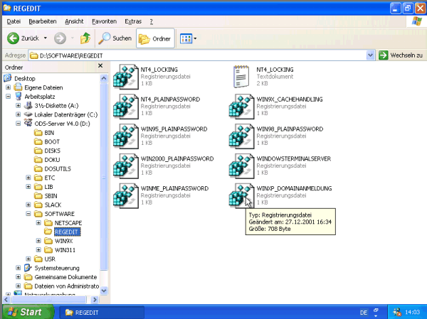Viewport: 427px width, 319px height.
Task: Select the DOSUTILS folder in tree
Action: [58, 168]
